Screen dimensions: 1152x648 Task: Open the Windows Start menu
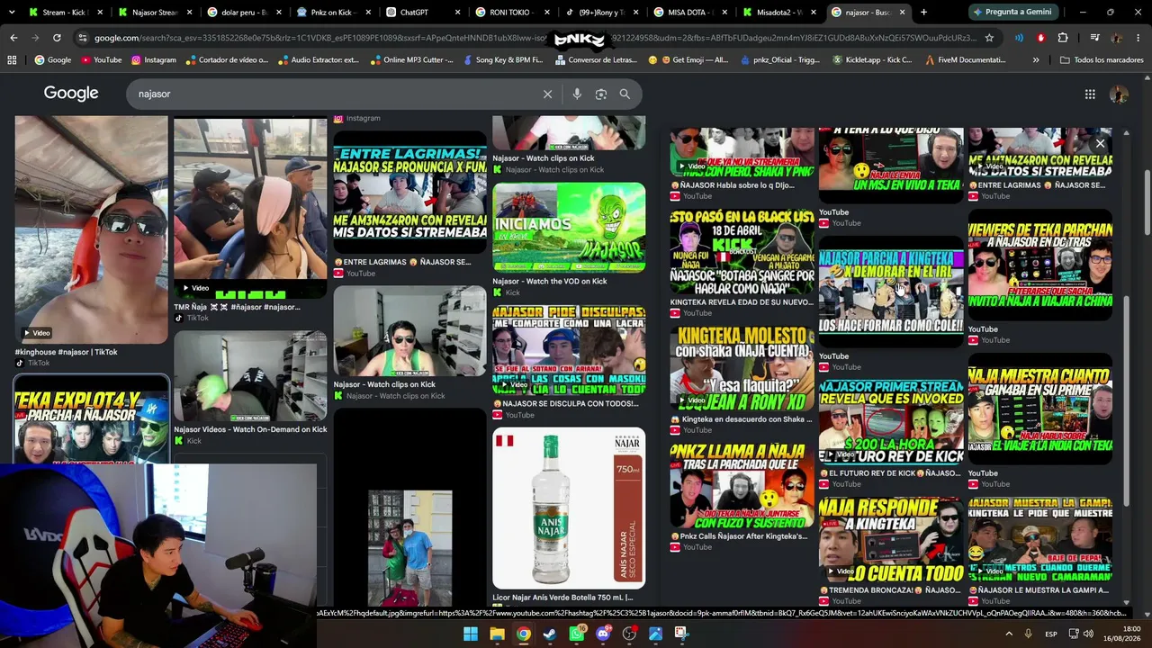coord(471,634)
